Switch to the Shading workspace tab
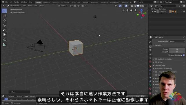This screenshot has width=186, height=105. pyautogui.click(x=85, y=2)
